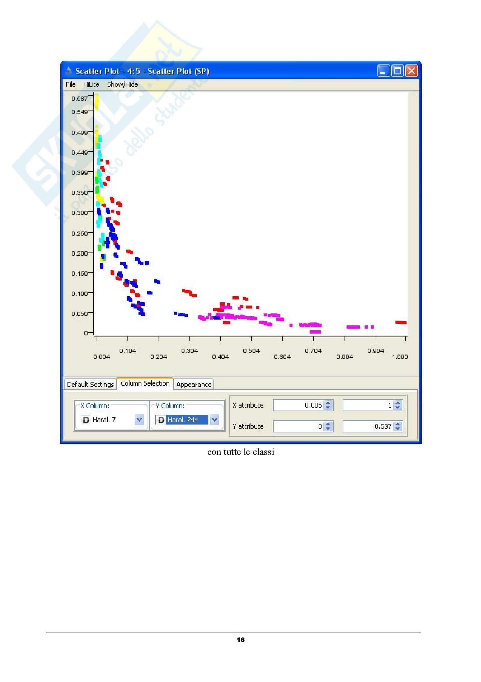Click the D type icon beside Haral. 7

pyautogui.click(x=86, y=420)
